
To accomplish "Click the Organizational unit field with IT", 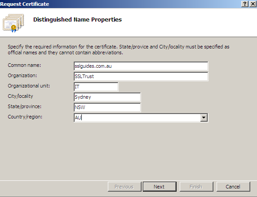I will (96, 87).
